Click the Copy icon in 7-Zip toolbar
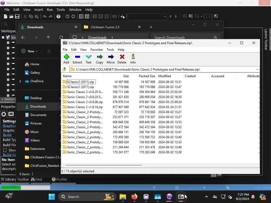The width and height of the screenshot is (271, 203). click(x=100, y=59)
